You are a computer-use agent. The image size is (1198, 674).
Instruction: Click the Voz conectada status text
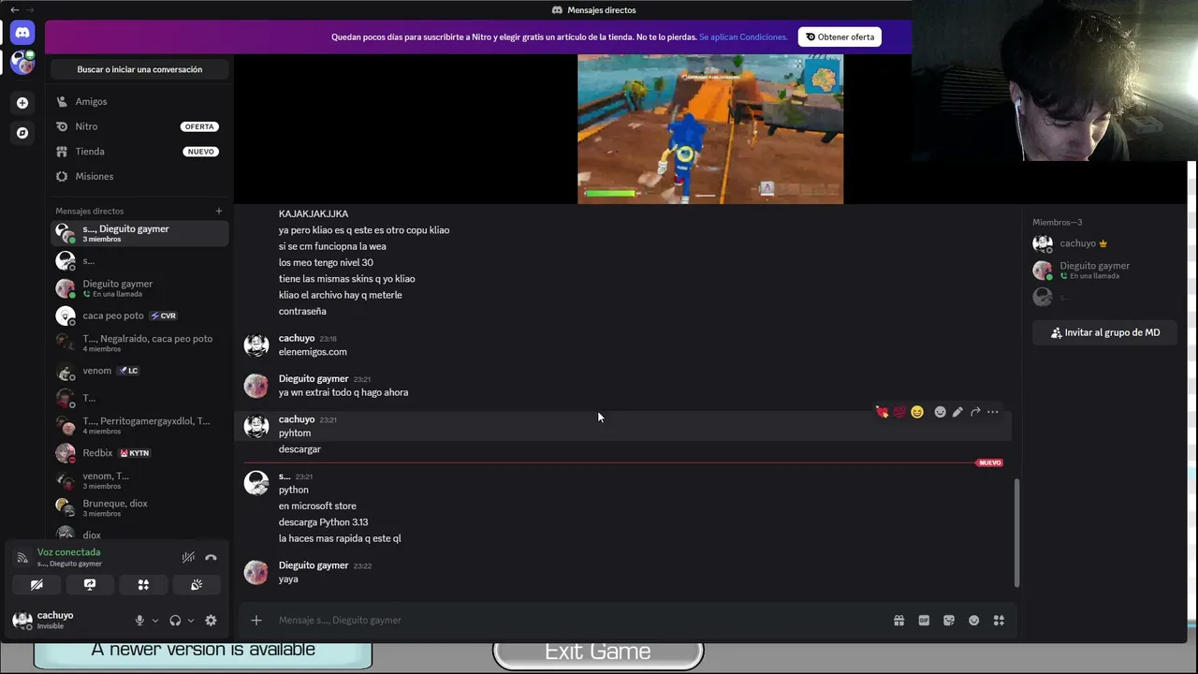tap(68, 552)
